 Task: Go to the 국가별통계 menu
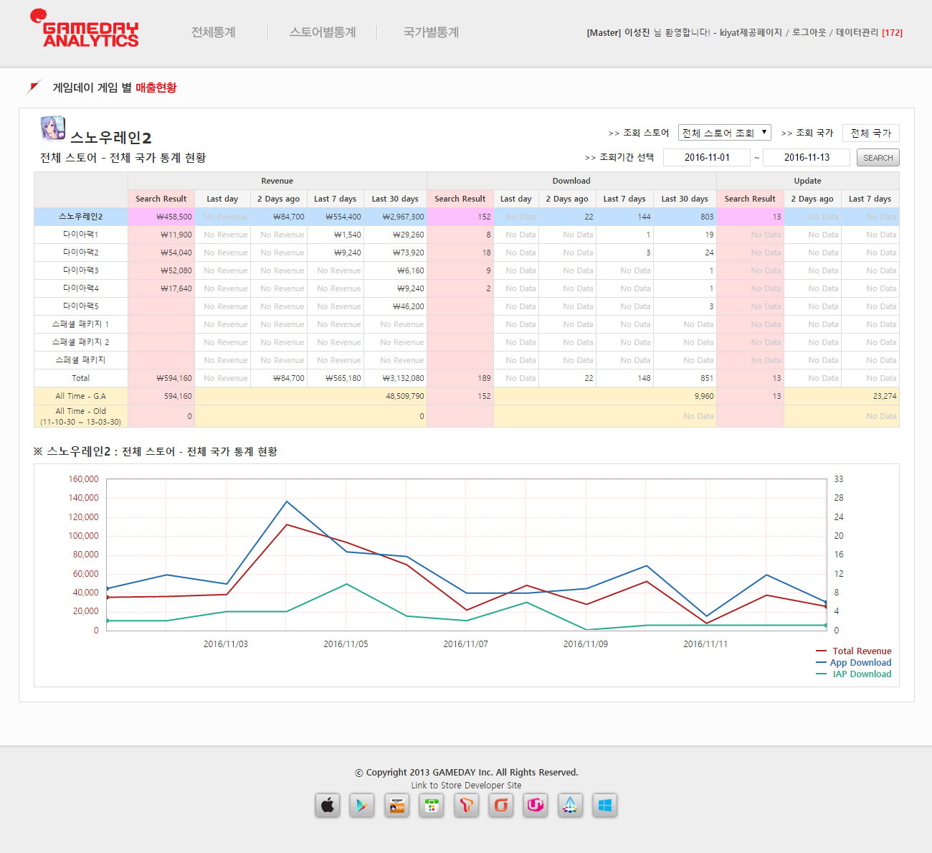(431, 32)
